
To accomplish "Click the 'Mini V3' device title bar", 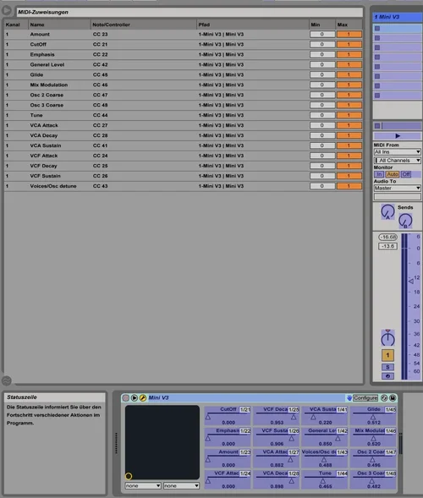I will tap(246, 397).
